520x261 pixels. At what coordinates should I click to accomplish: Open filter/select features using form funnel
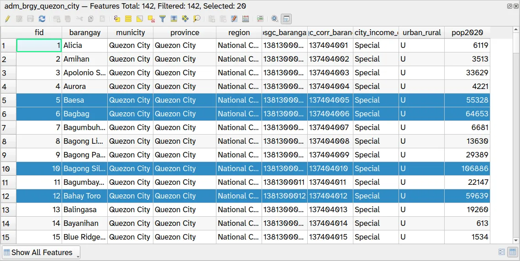[162, 19]
